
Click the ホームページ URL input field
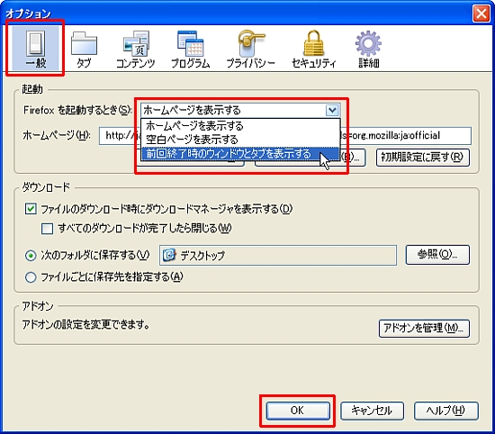pyautogui.click(x=285, y=136)
